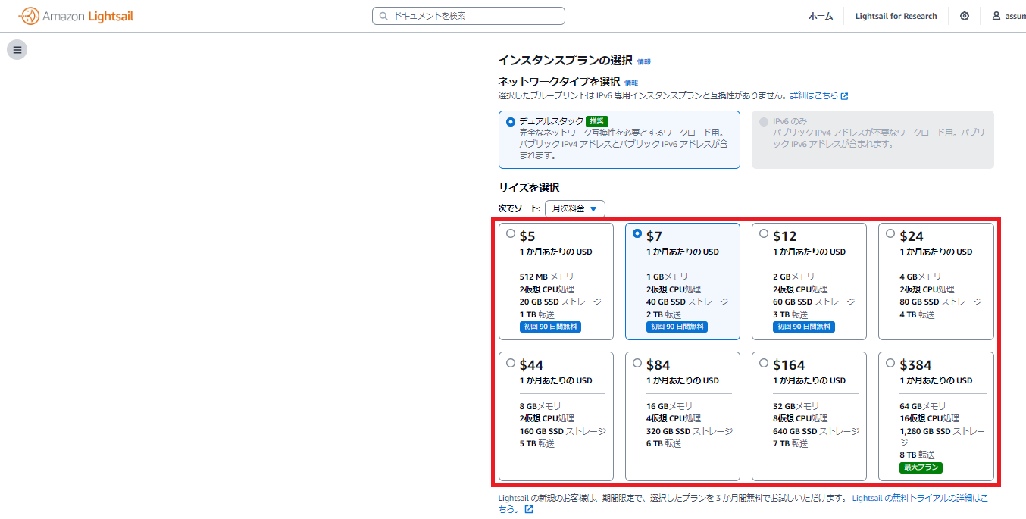Select the $44 per month plan

[511, 363]
